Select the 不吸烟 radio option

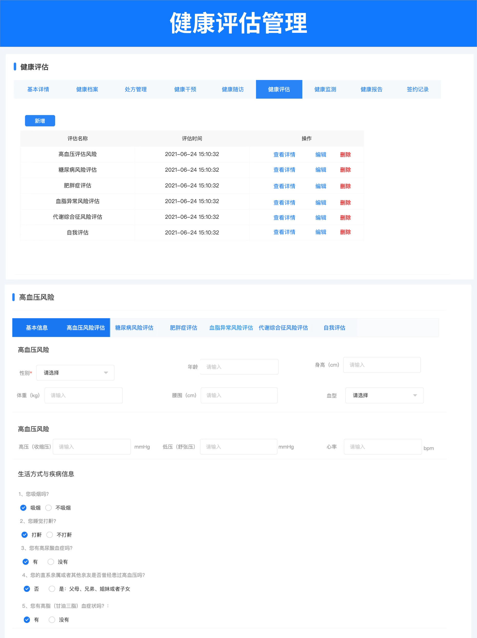48,508
